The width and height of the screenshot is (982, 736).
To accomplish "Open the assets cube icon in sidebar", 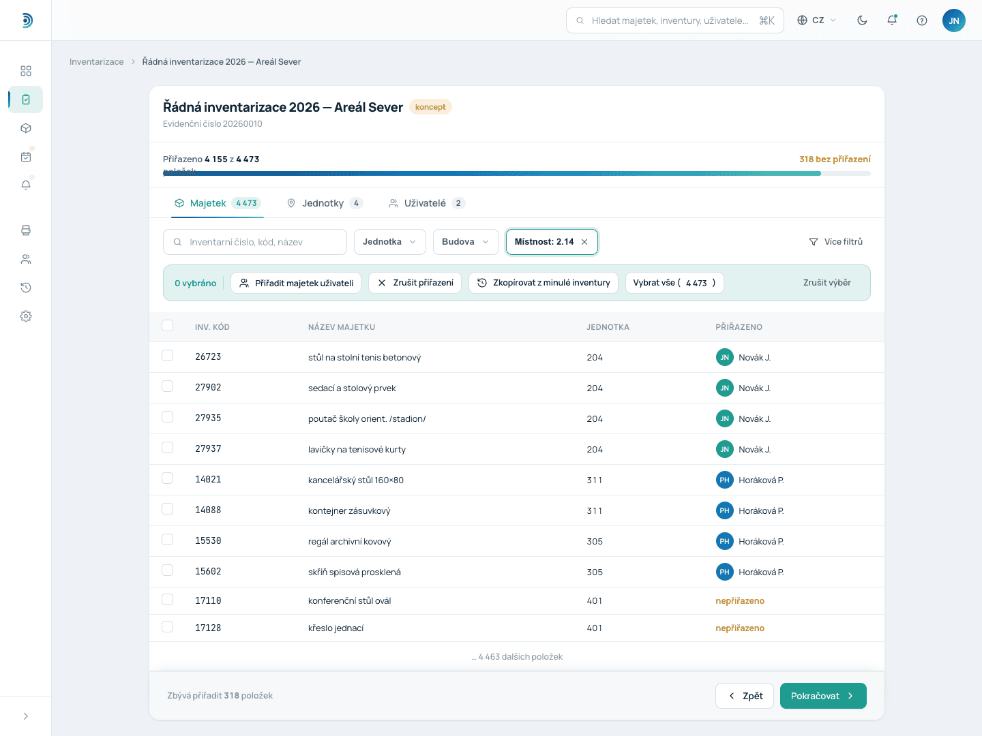I will pos(26,128).
